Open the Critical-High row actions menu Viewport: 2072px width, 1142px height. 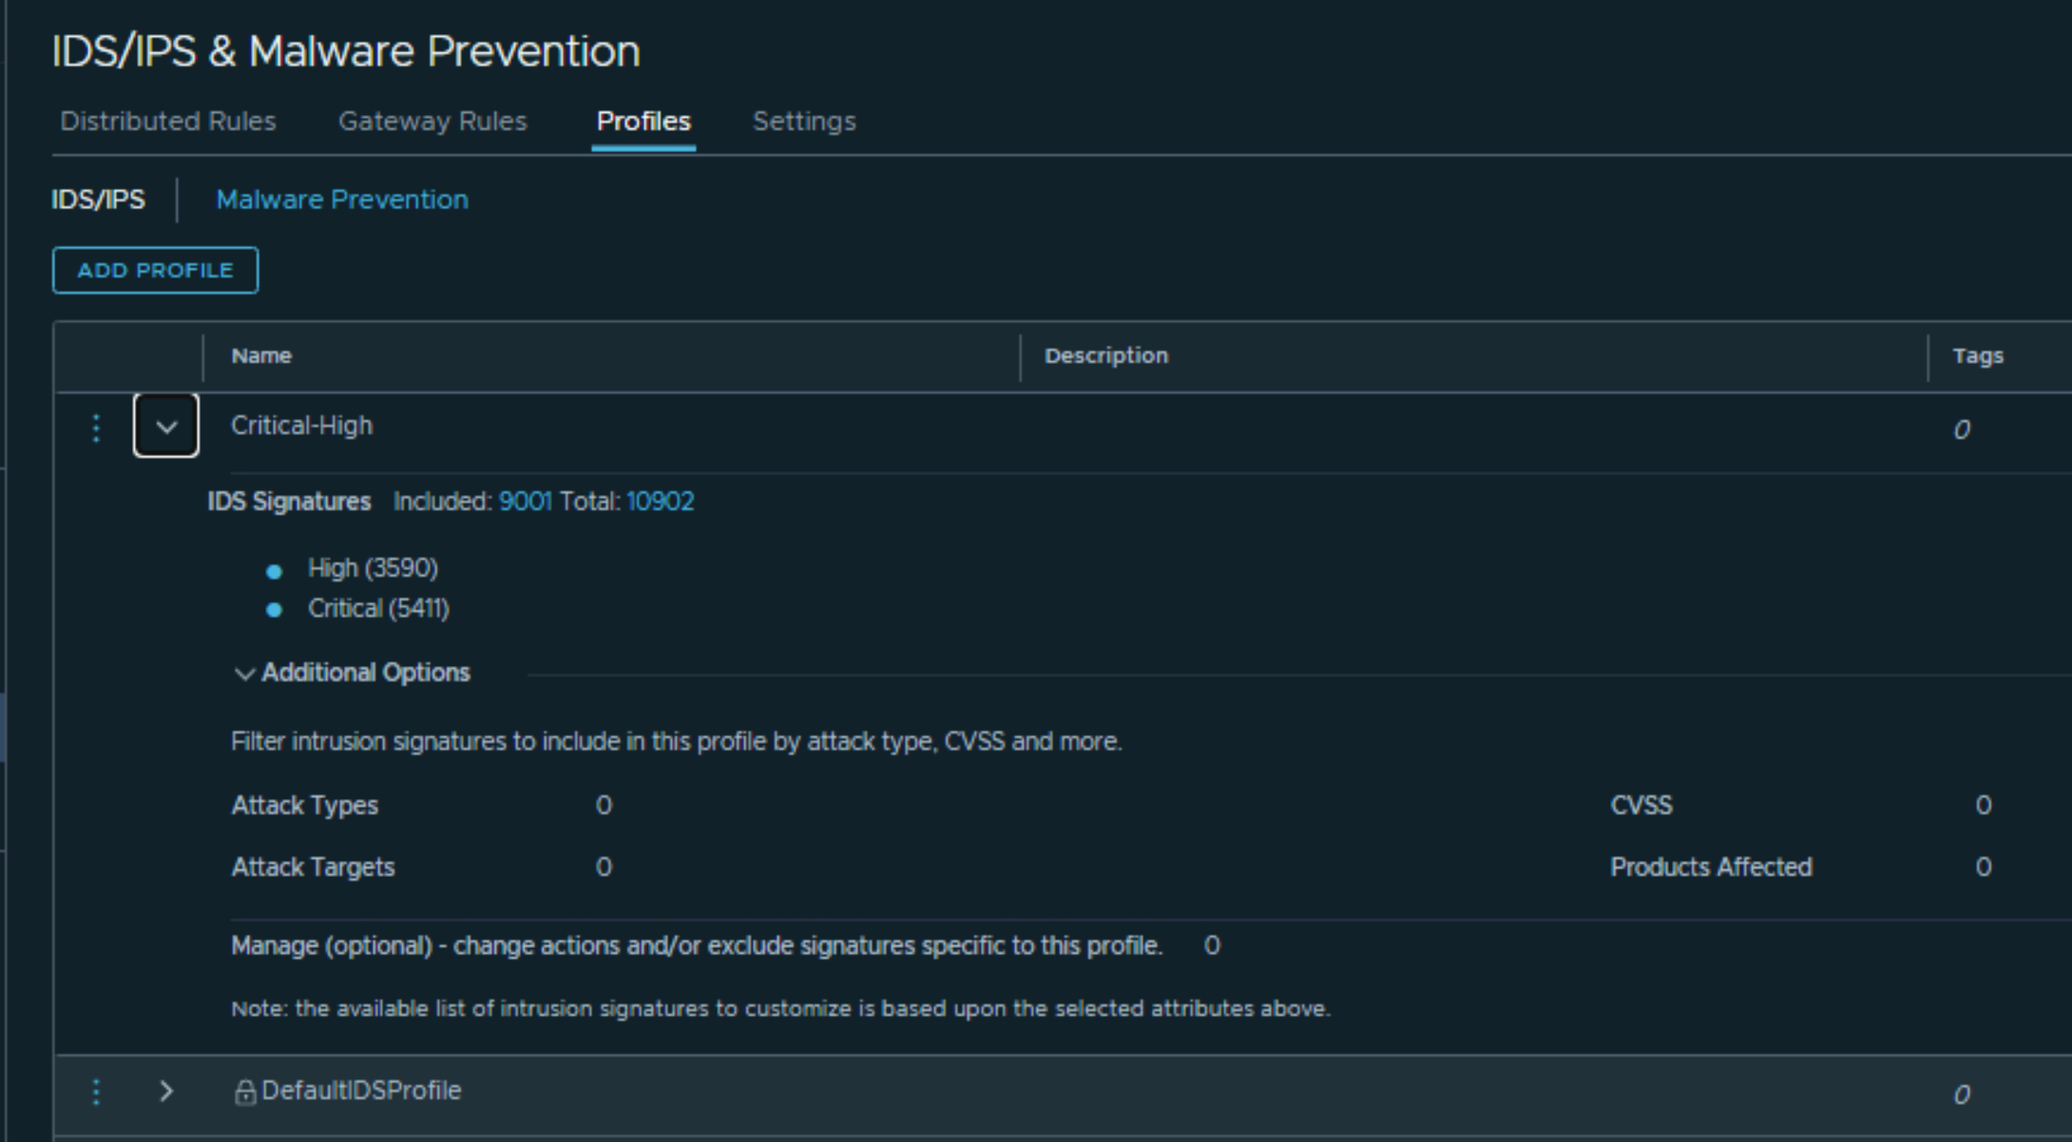(x=96, y=428)
